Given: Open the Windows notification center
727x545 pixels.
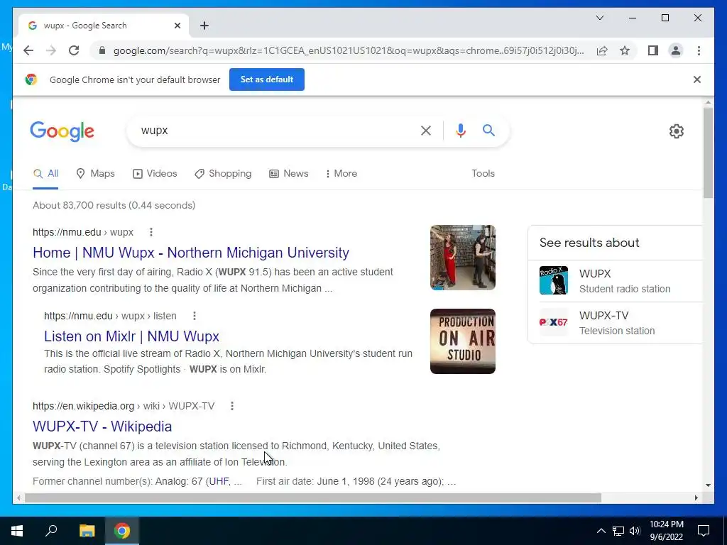Looking at the screenshot, I should click(704, 531).
